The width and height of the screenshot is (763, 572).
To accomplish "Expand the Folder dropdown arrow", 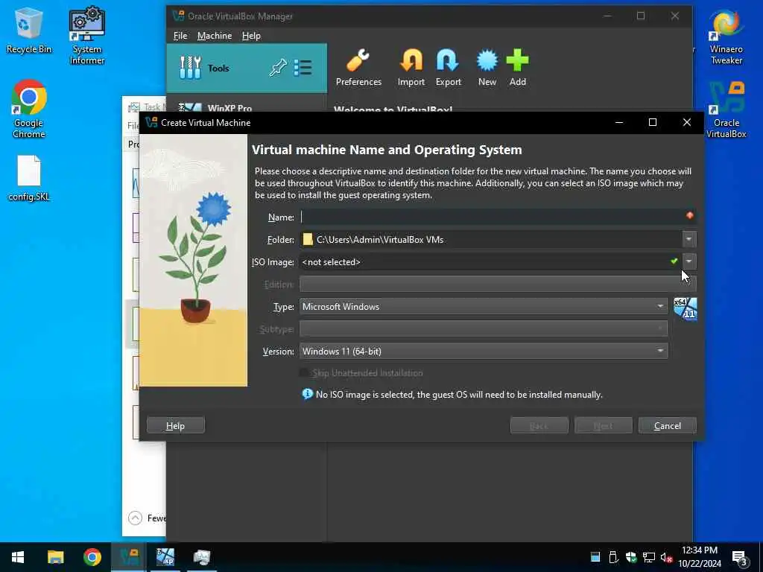I will pyautogui.click(x=688, y=239).
